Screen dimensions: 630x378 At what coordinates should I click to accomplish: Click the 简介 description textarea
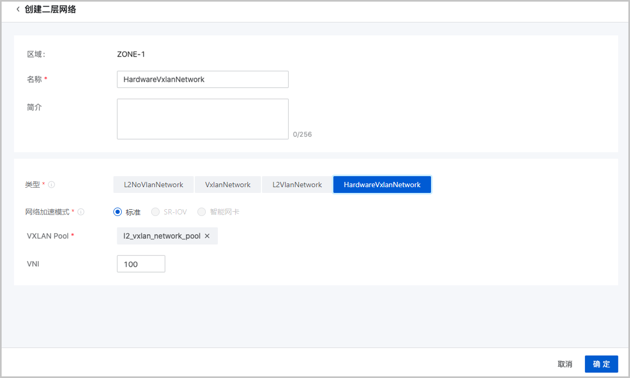pyautogui.click(x=203, y=118)
